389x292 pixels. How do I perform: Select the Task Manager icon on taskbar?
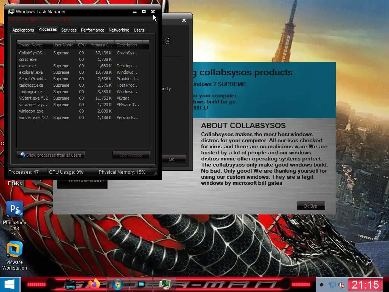(165, 284)
